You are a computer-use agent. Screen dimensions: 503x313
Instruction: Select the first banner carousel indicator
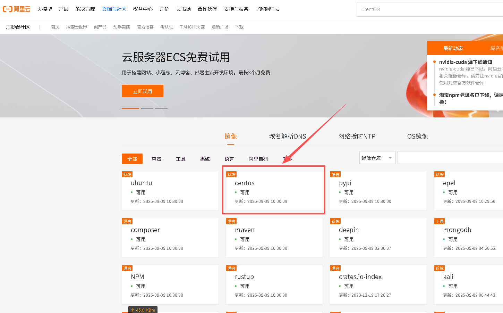click(x=130, y=108)
